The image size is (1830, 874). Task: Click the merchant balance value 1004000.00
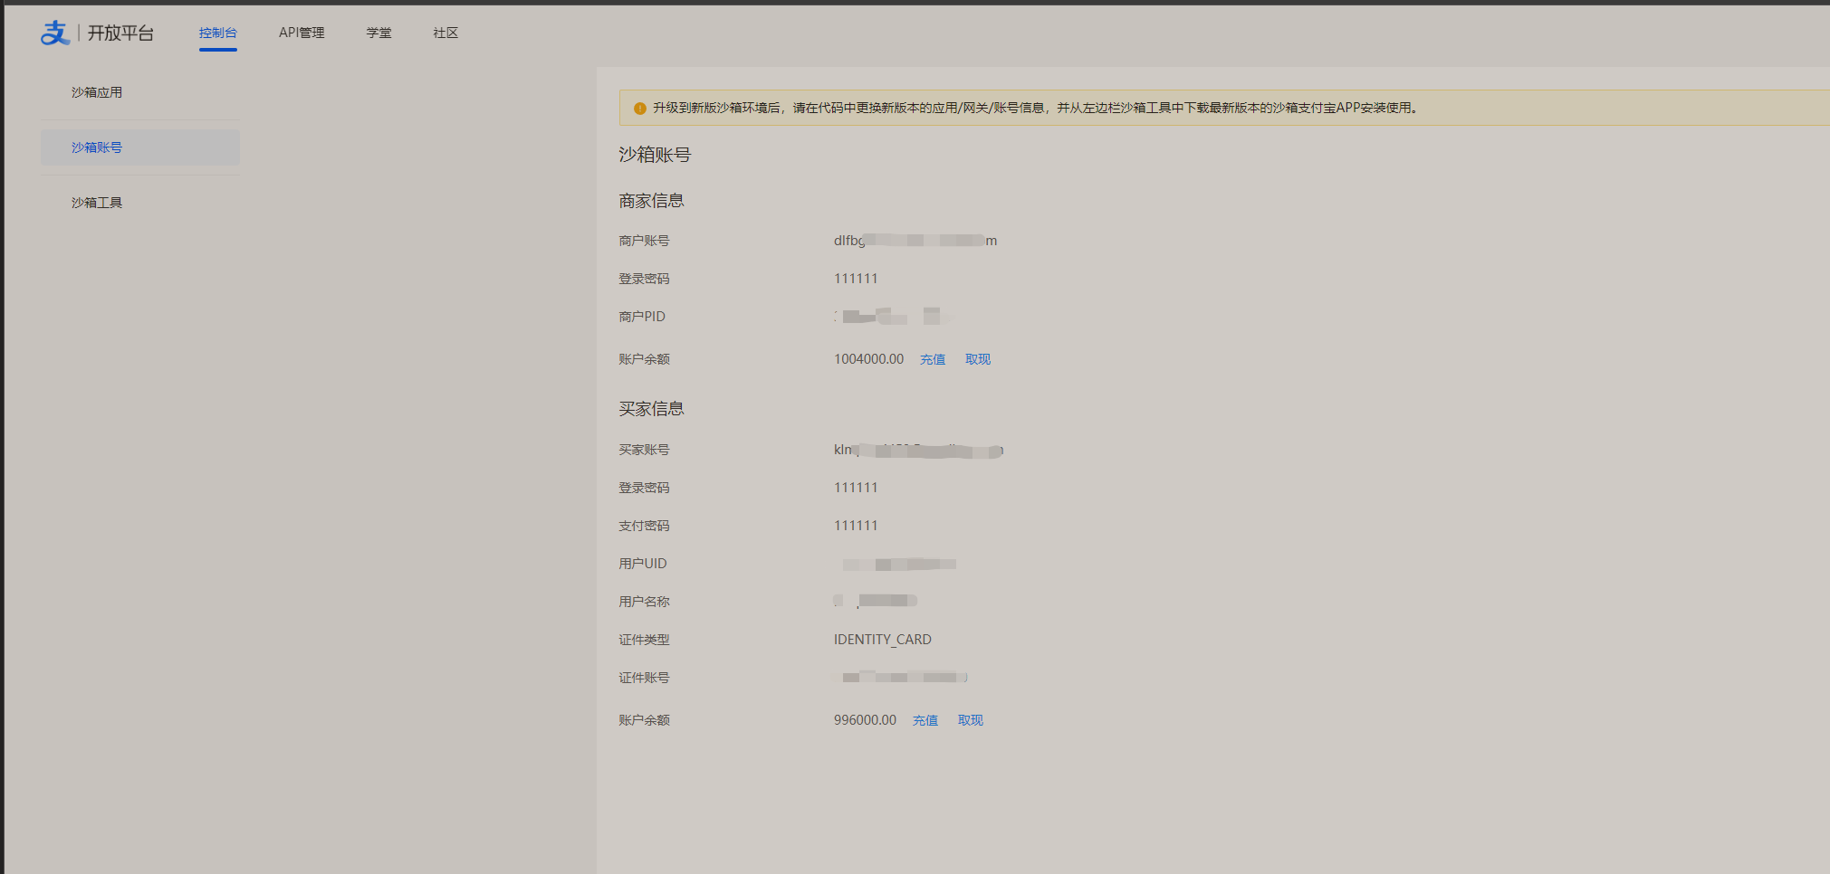tap(868, 359)
